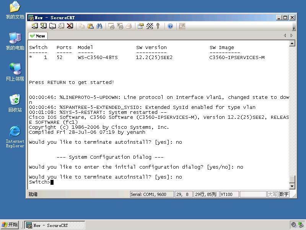306x230 pixels.
Task: Click the grayed Copy icon
Action: click(81, 26)
